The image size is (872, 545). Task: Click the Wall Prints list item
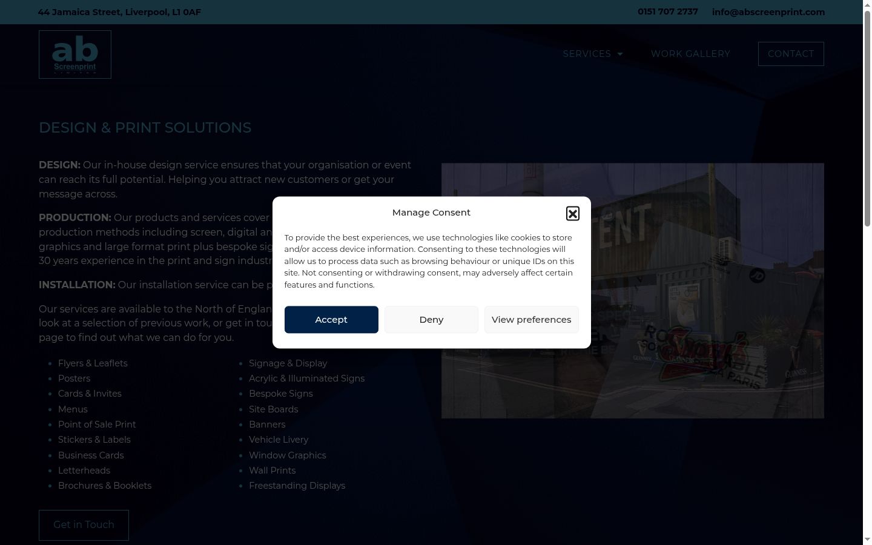pyautogui.click(x=272, y=471)
